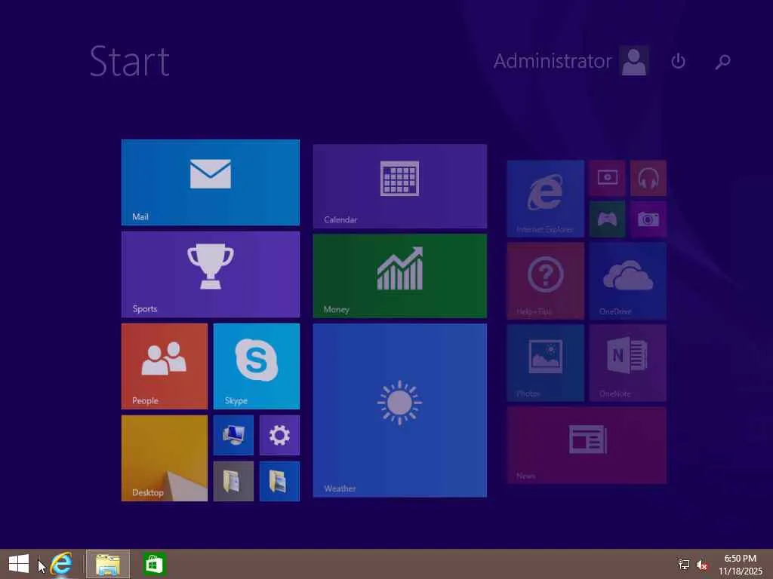Click the Windows Start button in taskbar
This screenshot has width=773, height=579.
(x=19, y=564)
